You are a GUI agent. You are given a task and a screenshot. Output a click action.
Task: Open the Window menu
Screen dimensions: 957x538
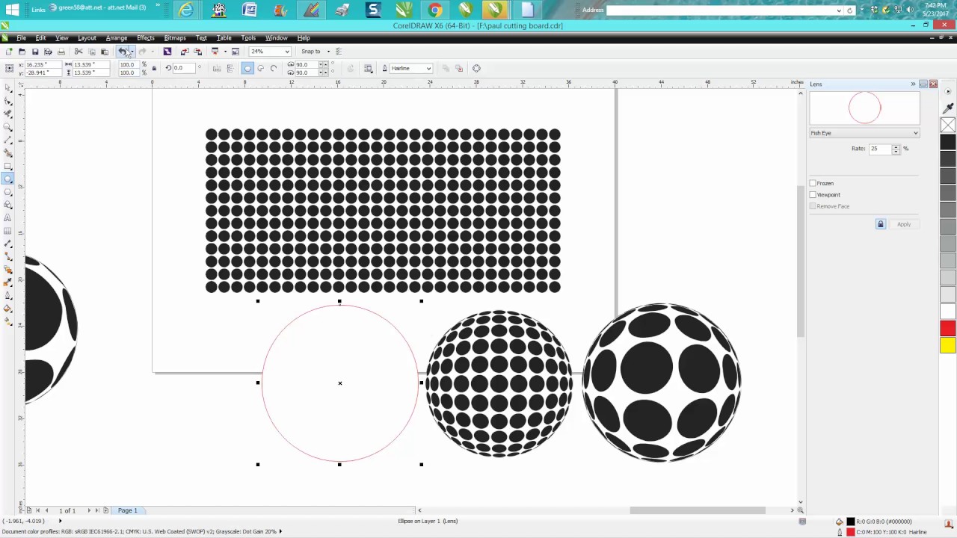point(276,38)
